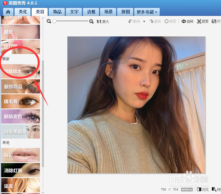The image size is (221, 194).
Task: Click the zoom out magnifier icon
Action: coord(49,21)
